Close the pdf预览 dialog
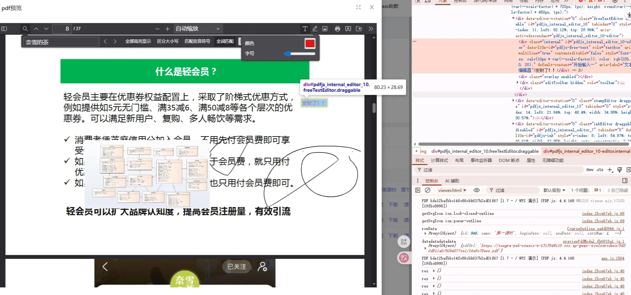 point(372,7)
